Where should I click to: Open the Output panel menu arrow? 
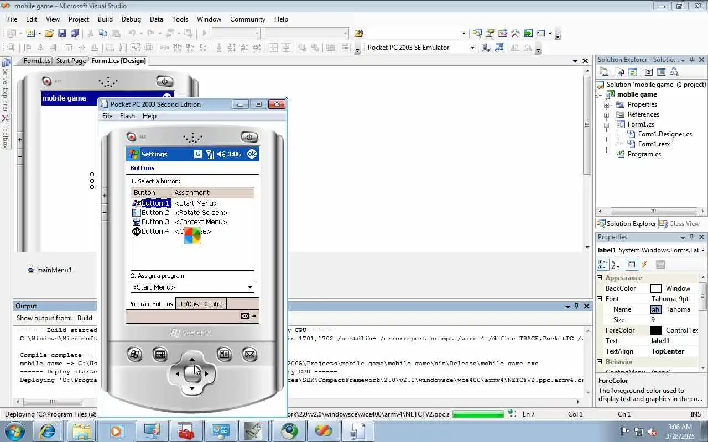tap(568, 306)
